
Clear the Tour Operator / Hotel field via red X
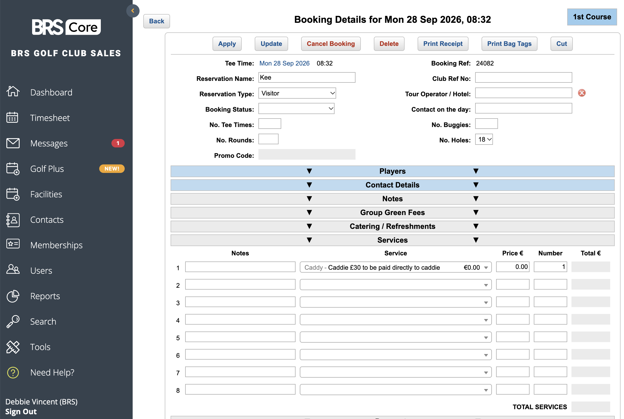point(581,93)
